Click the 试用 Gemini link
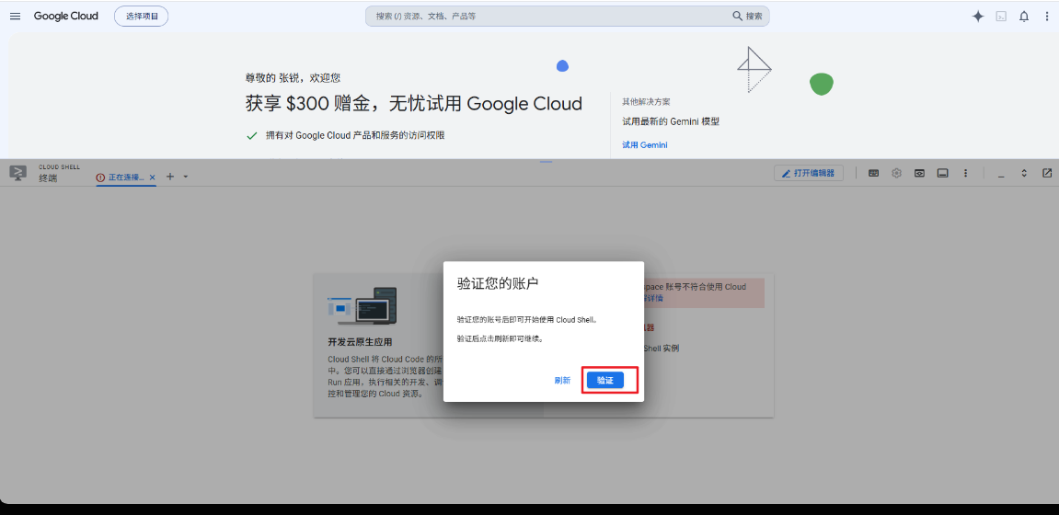 [645, 145]
